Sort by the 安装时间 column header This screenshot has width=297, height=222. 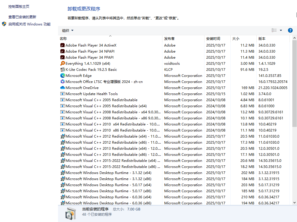[x=213, y=39]
